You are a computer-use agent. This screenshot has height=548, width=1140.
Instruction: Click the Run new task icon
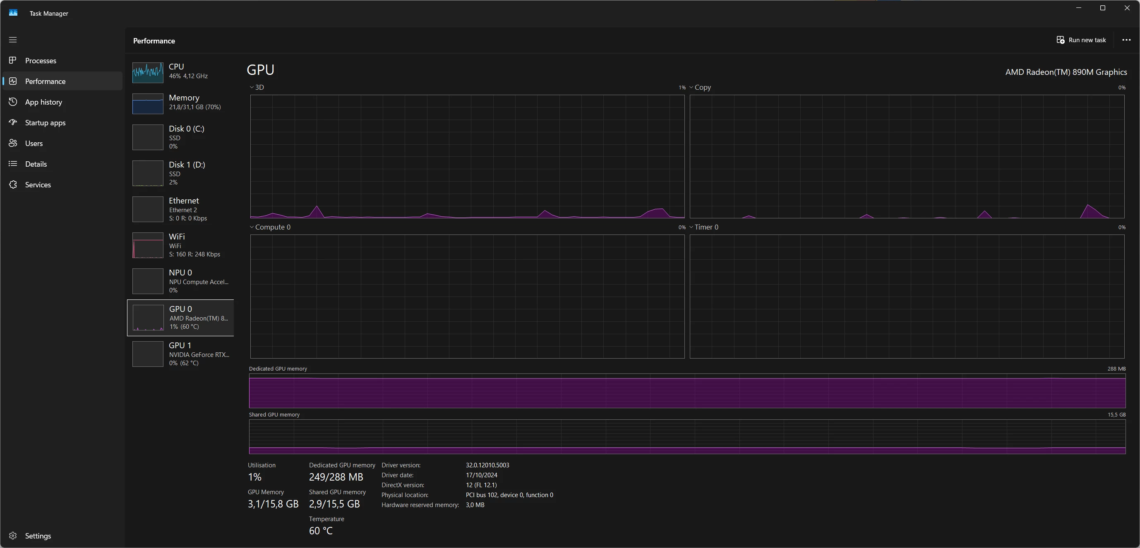tap(1060, 40)
